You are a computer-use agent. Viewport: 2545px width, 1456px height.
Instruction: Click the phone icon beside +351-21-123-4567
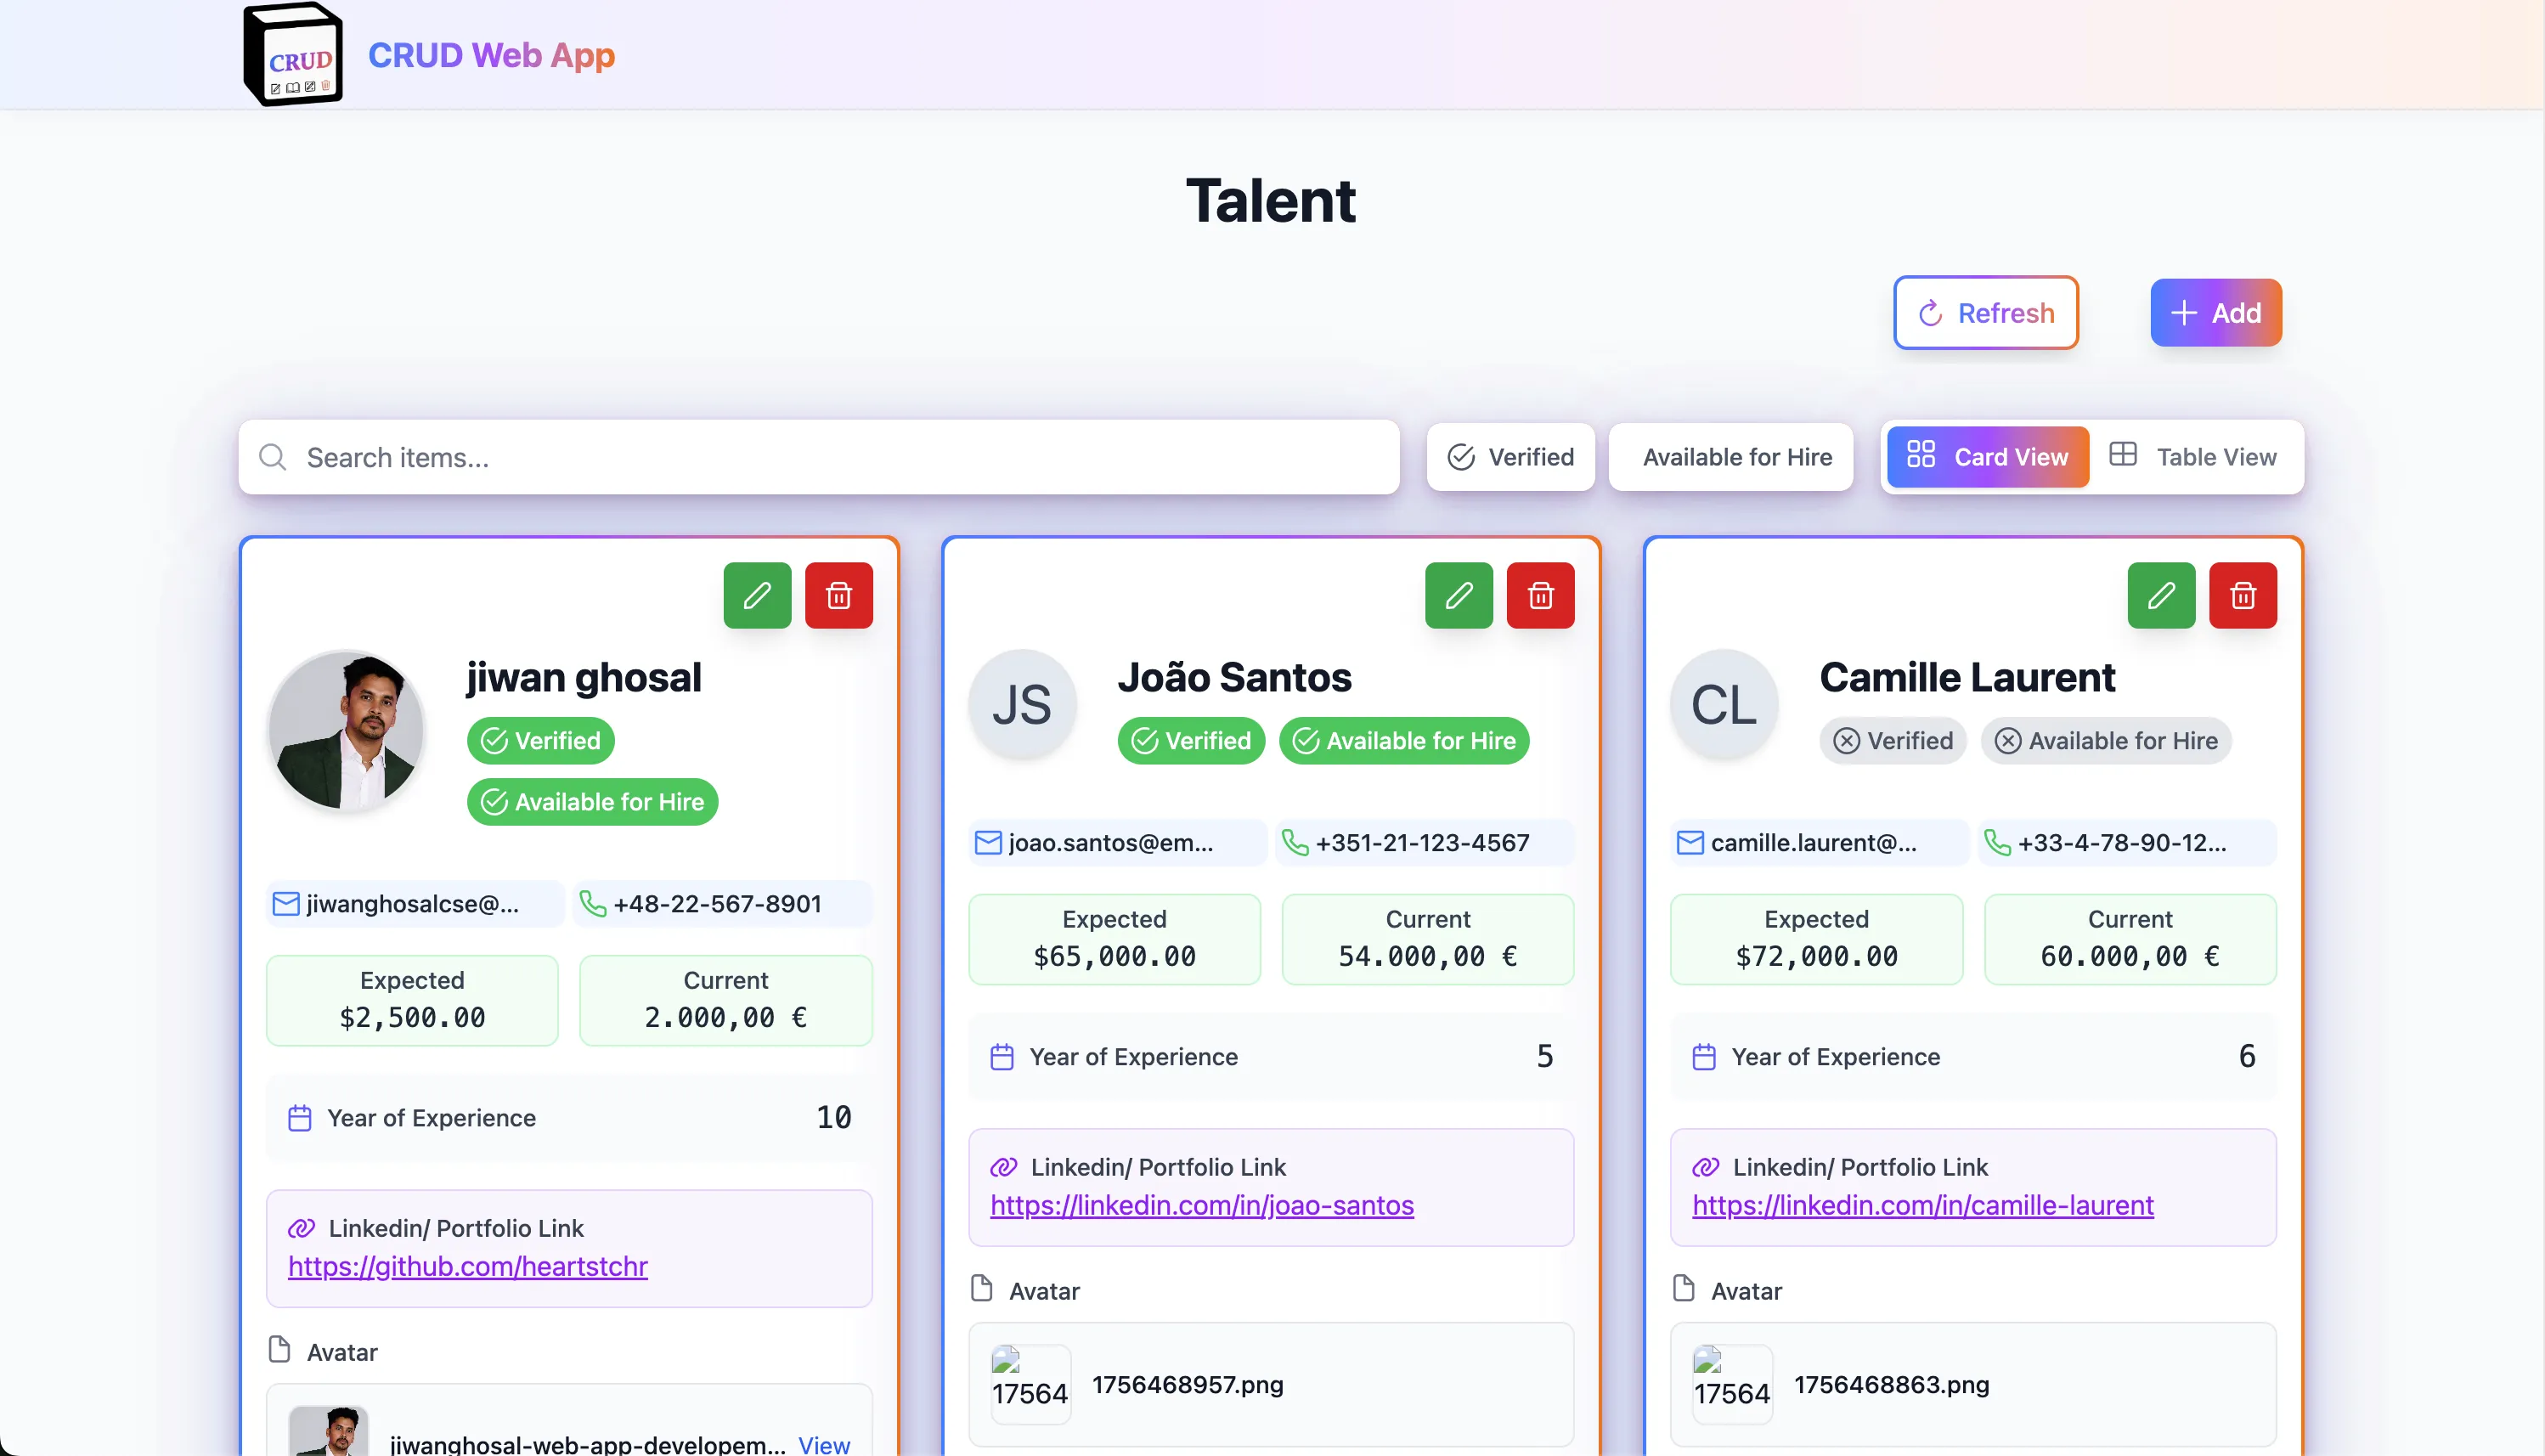(x=1295, y=843)
